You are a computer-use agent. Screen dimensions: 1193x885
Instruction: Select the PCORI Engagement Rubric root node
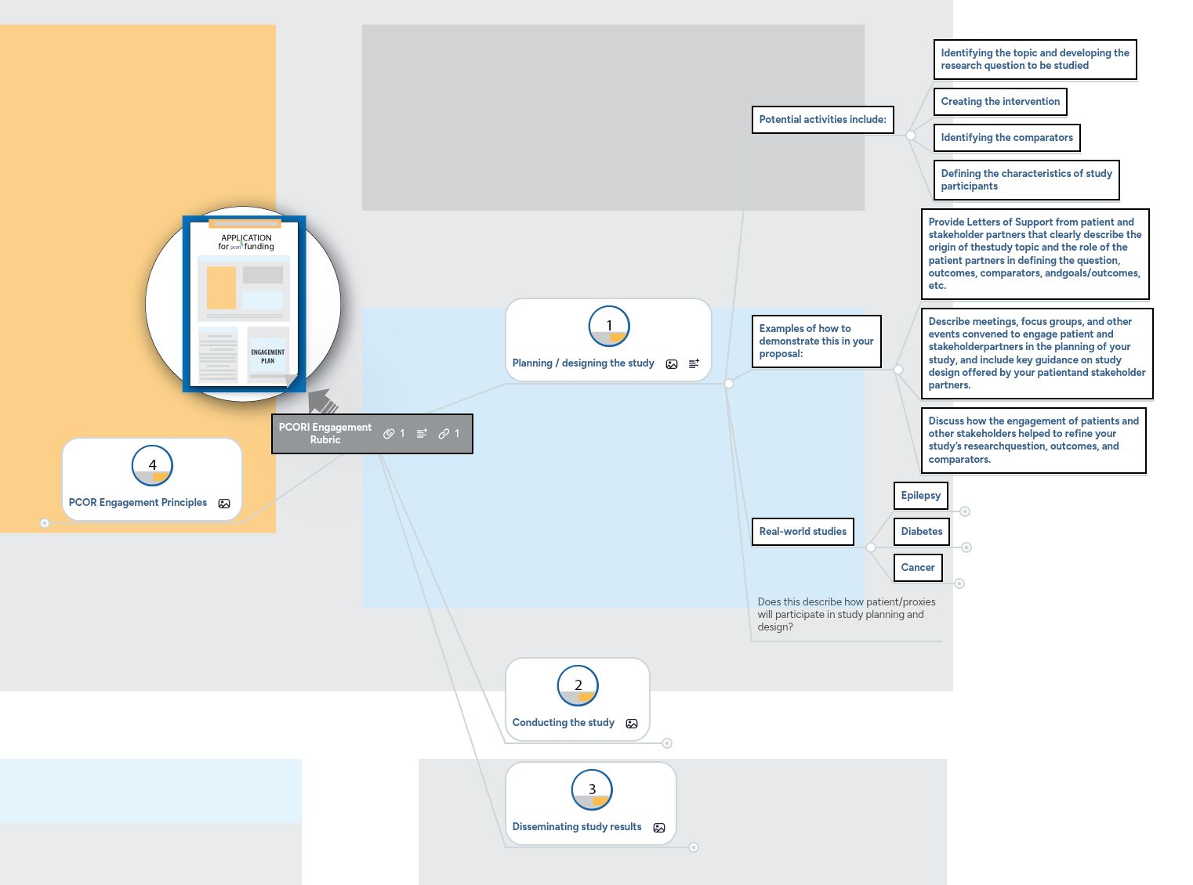pos(372,434)
